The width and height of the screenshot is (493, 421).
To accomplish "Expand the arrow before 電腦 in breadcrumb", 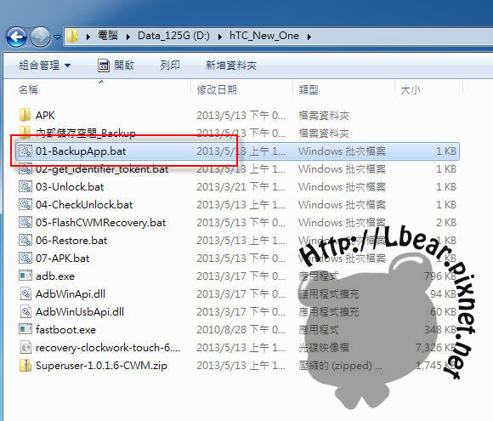I will (x=88, y=37).
